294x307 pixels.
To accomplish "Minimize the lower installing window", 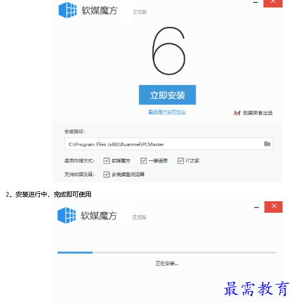I will tap(257, 208).
